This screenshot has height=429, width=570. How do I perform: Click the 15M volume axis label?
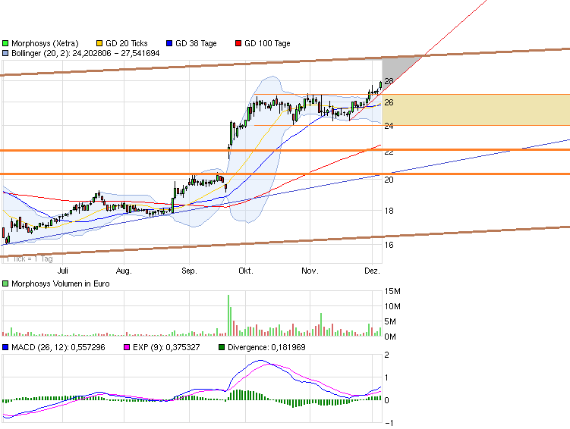(392, 291)
